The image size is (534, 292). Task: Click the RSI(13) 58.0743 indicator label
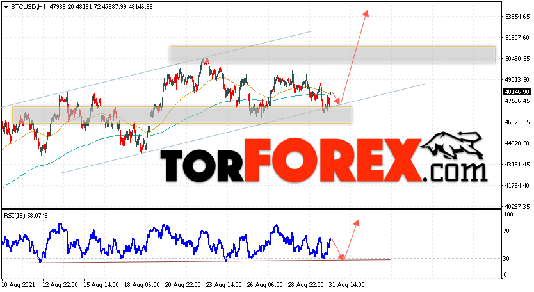tap(26, 216)
